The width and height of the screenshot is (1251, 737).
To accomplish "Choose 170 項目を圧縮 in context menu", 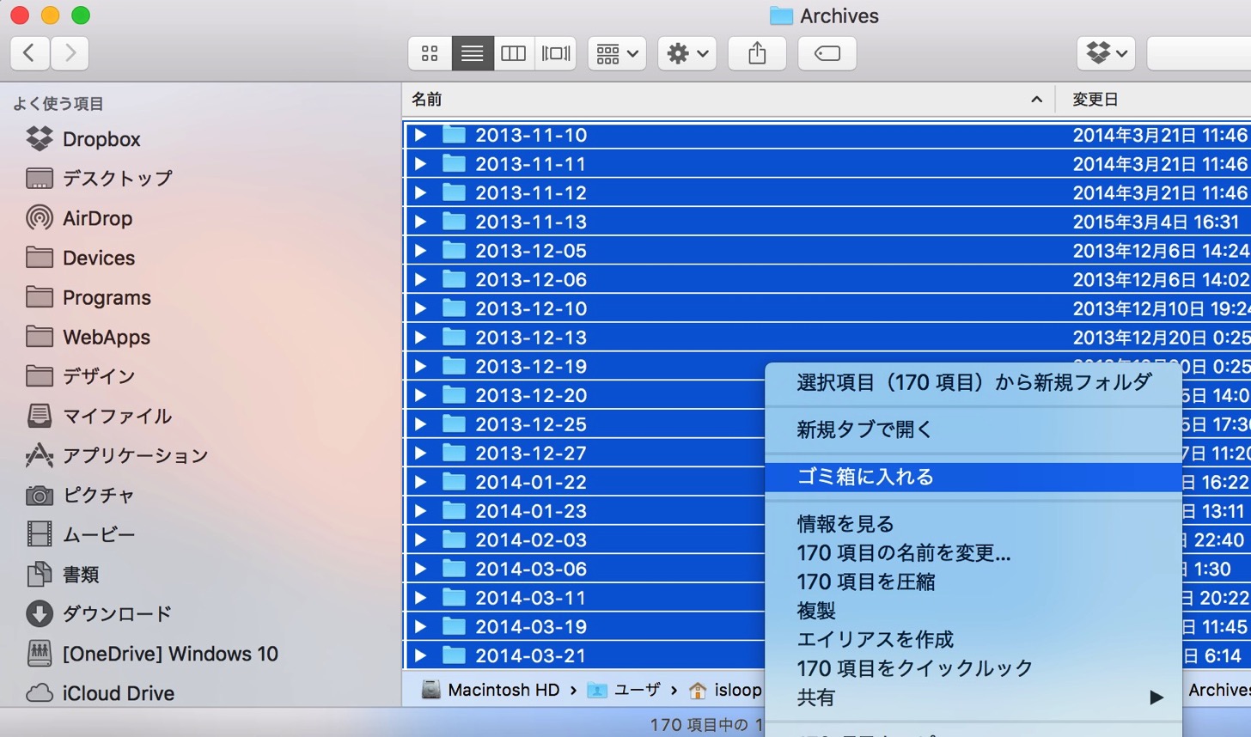I will pyautogui.click(x=973, y=582).
